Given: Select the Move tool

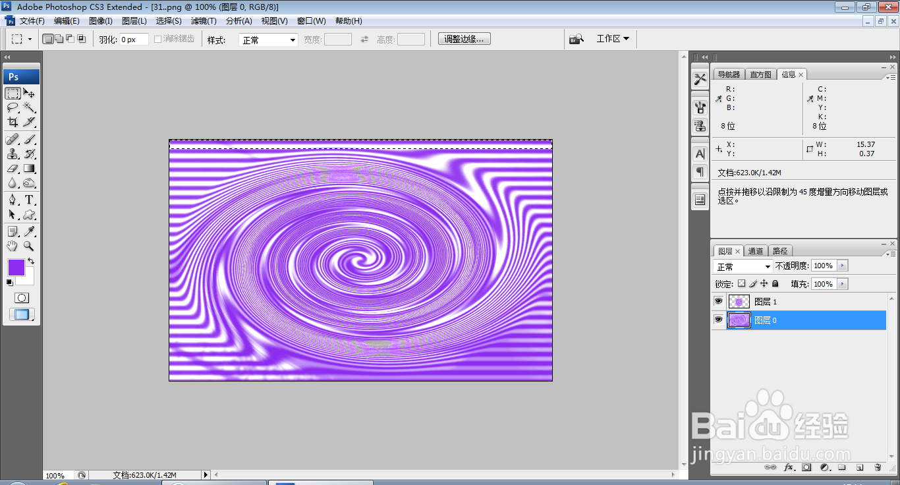Looking at the screenshot, I should (x=30, y=93).
